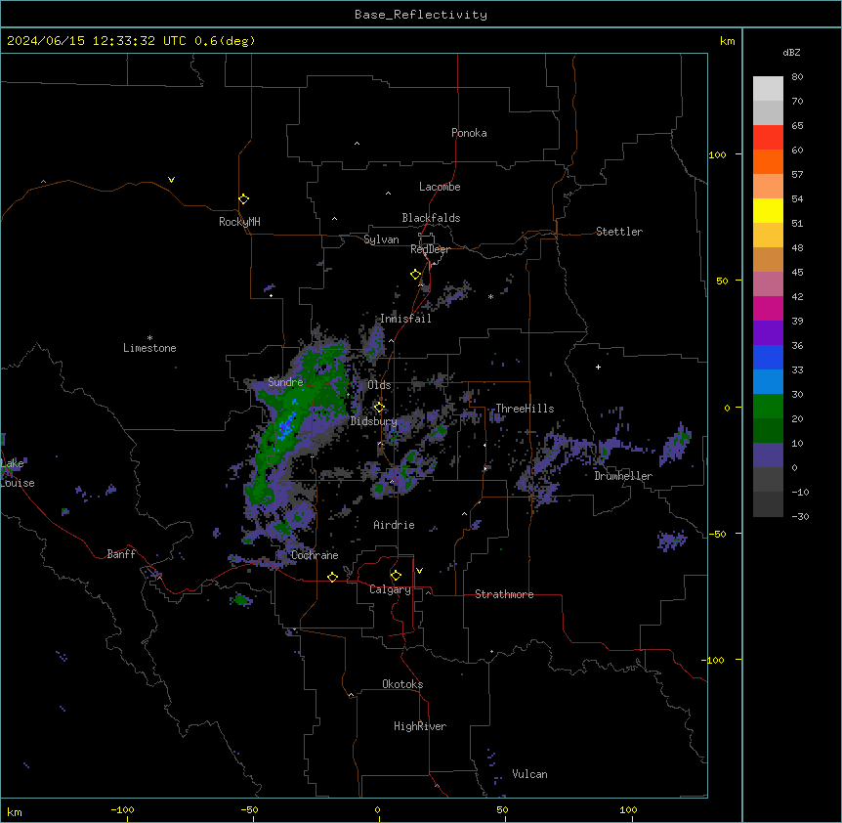Pick the dark gray swatch between -10 and -30 dBZ
This screenshot has height=823, width=842.
(768, 504)
